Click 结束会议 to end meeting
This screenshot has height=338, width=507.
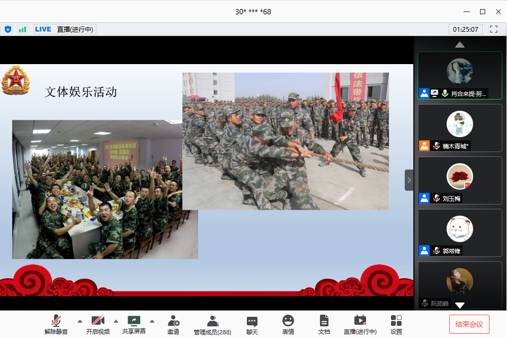[x=469, y=324]
